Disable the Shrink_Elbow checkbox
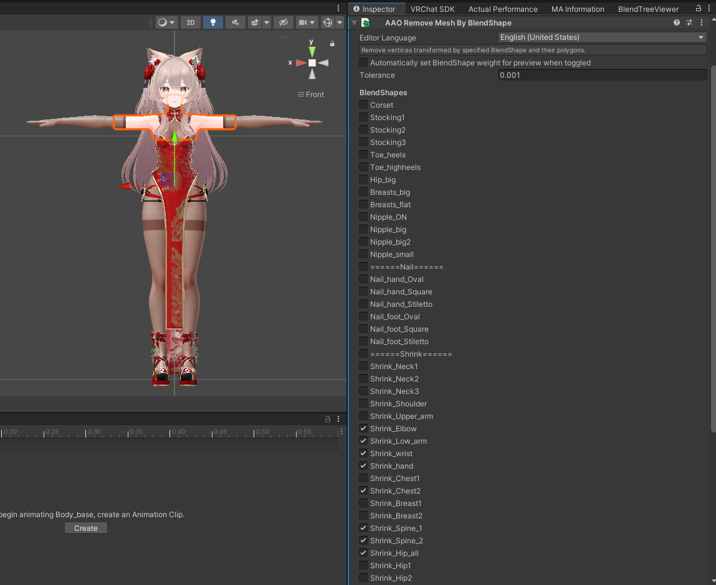This screenshot has height=585, width=716. tap(363, 428)
